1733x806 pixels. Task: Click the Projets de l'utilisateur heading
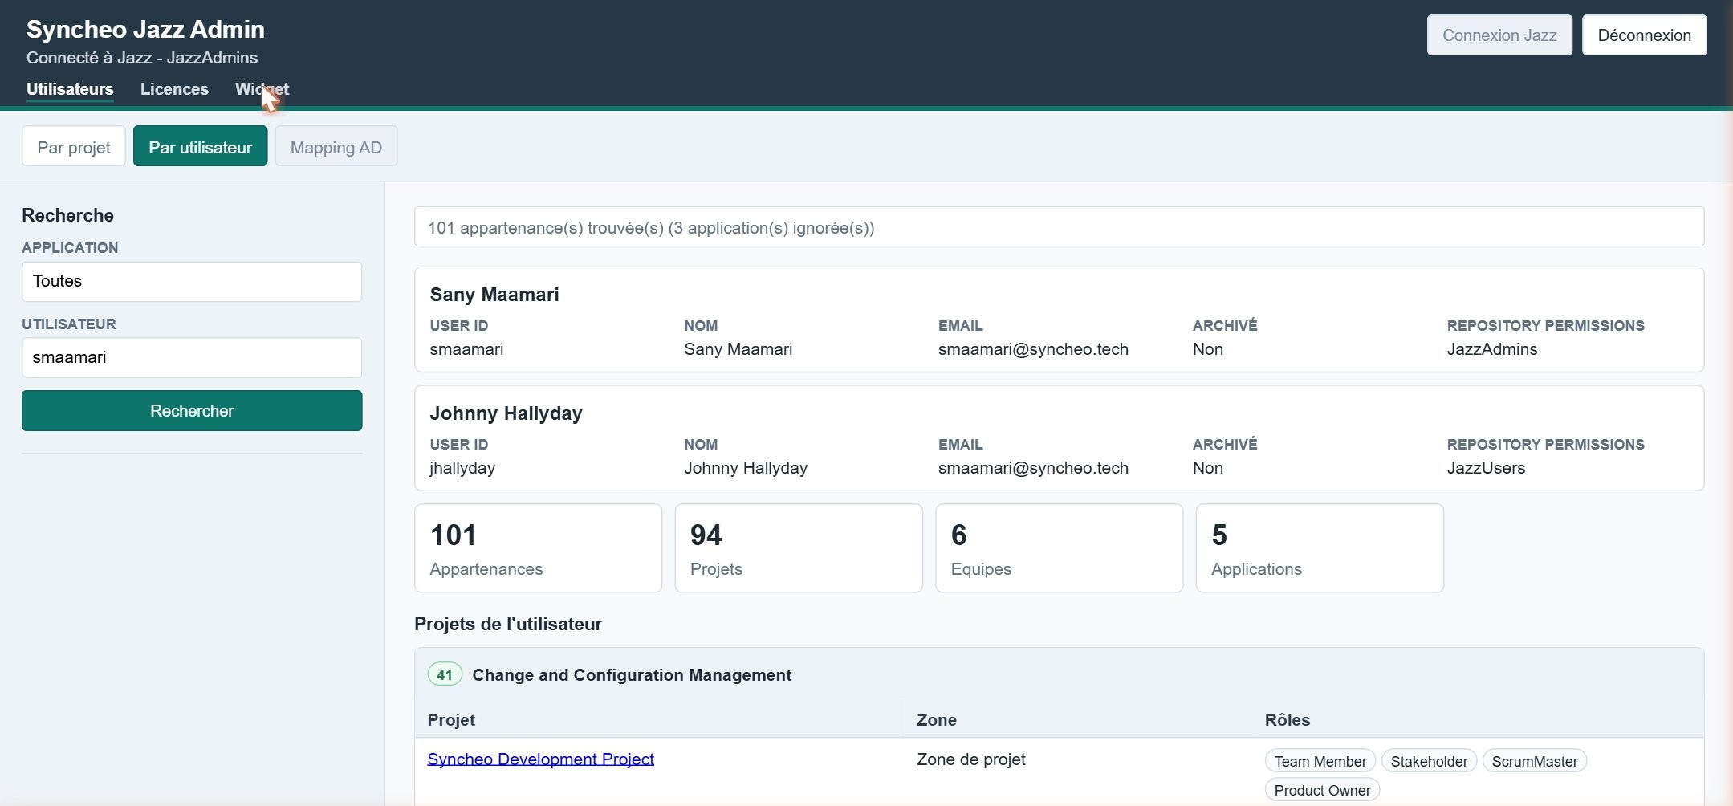508,625
